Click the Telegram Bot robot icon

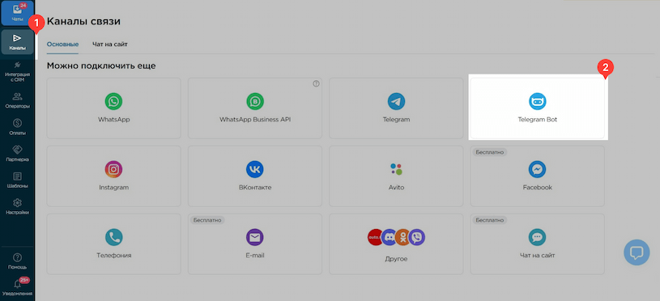click(538, 101)
